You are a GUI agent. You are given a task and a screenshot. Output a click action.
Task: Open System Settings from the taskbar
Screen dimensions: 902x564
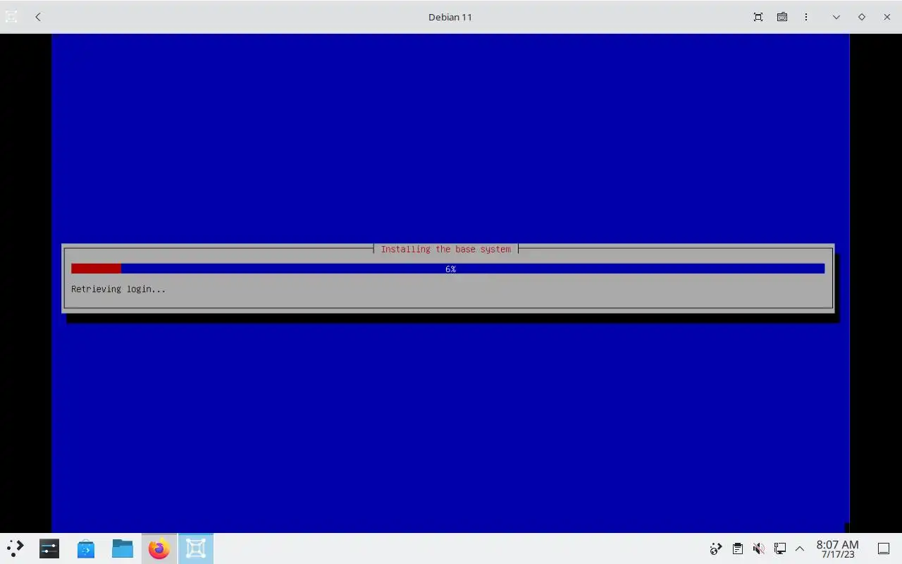pyautogui.click(x=49, y=548)
